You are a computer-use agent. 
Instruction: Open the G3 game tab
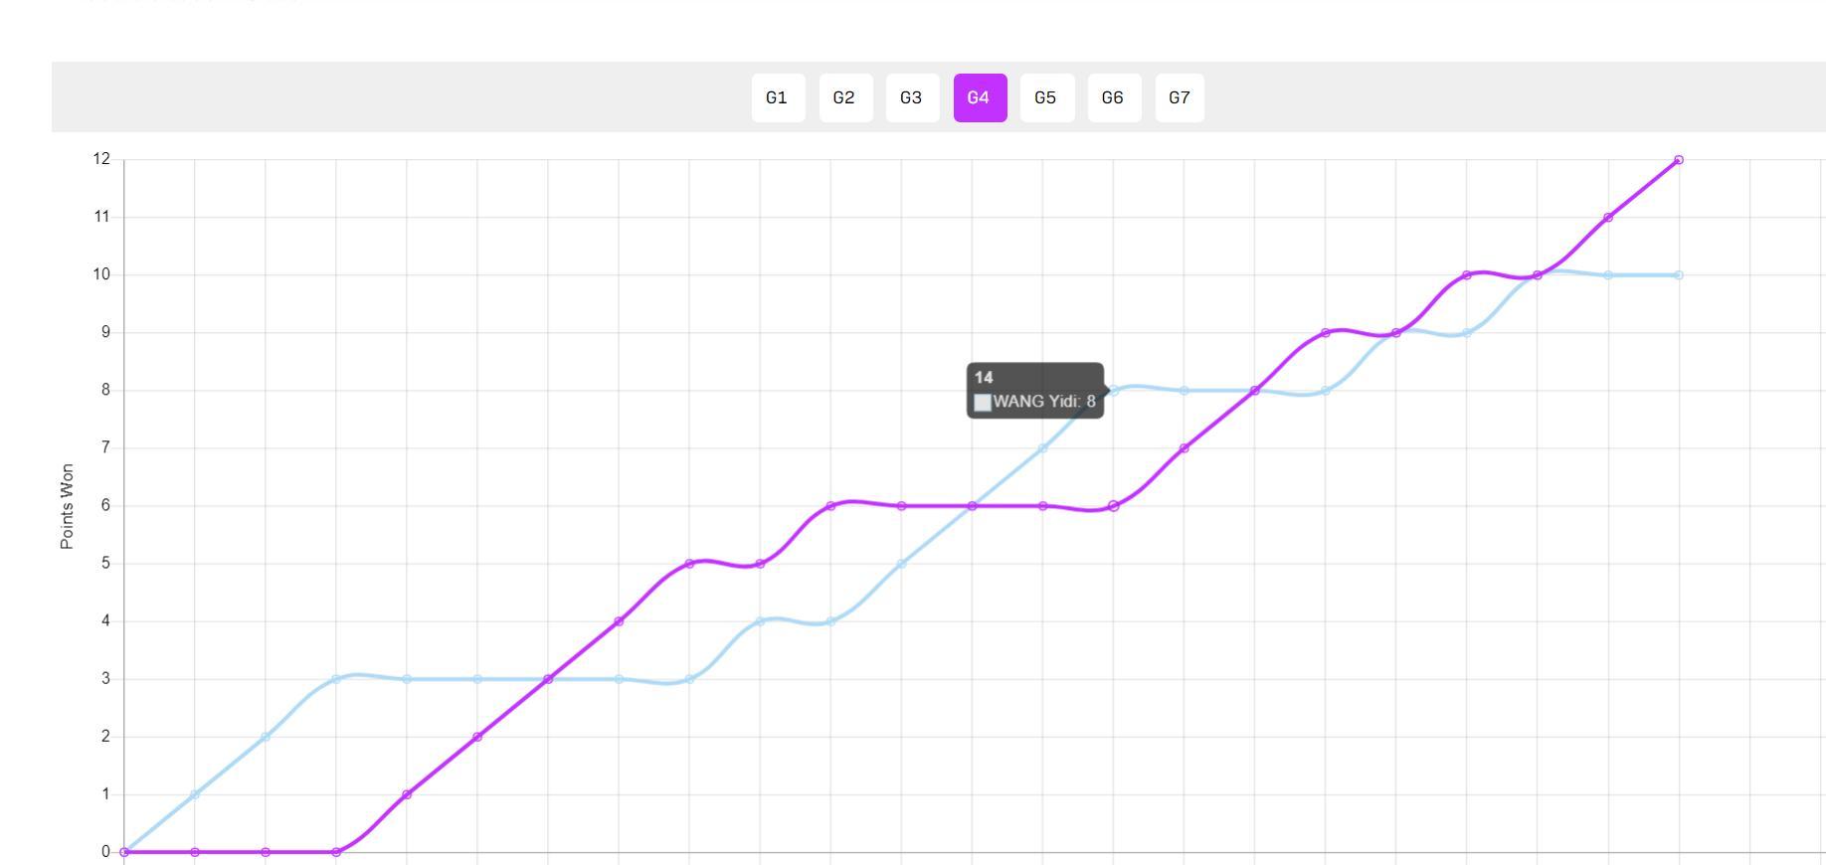coord(912,97)
